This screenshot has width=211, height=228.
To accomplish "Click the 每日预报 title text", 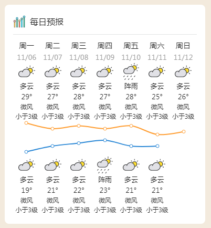I will 47,22.
